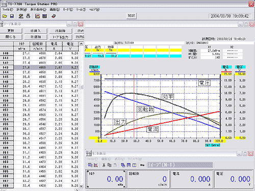Click numeric display icon in monitor toolbar
The width and height of the screenshot is (255, 191).
tap(90, 165)
